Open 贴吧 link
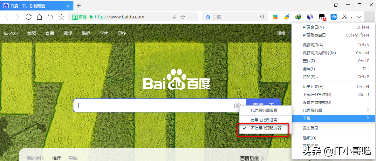 tap(86, 33)
